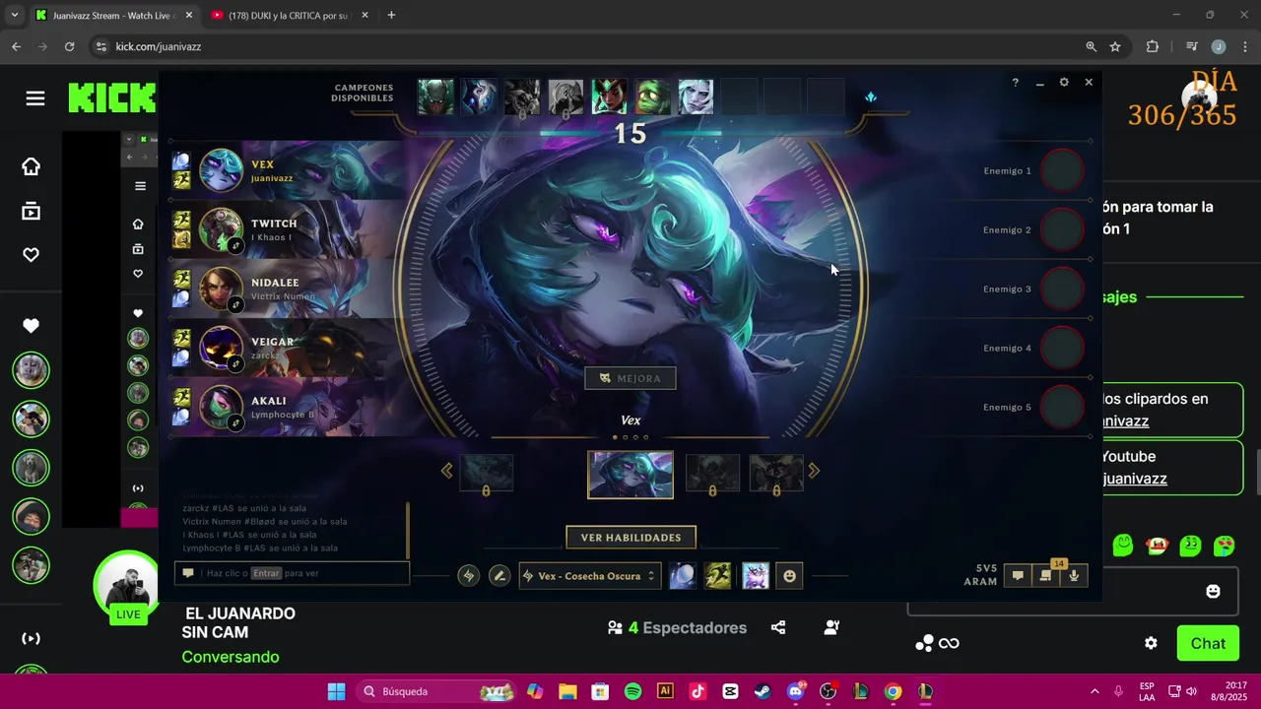Click the blue reroll dice icon

coord(870,97)
